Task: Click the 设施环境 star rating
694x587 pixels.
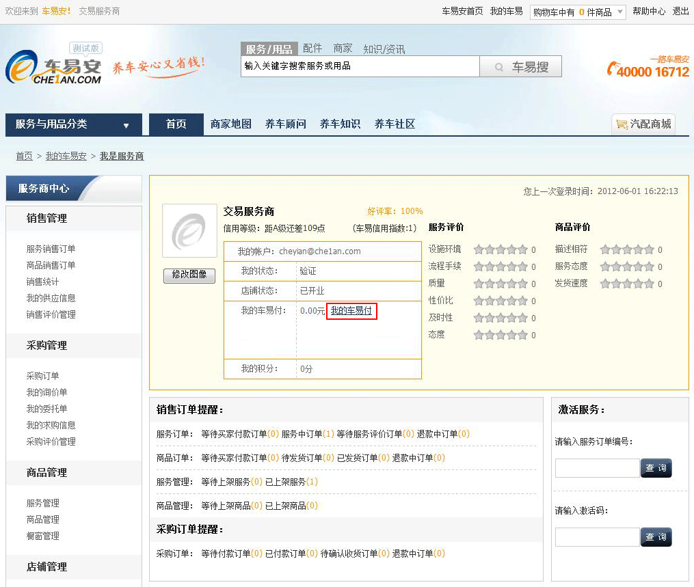Action: [x=501, y=249]
